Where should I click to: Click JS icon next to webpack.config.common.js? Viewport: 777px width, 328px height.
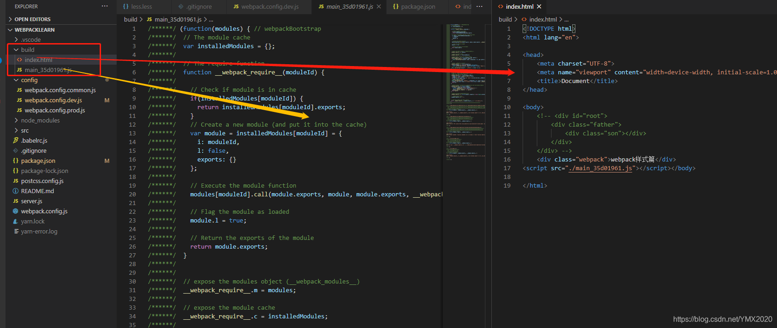19,90
